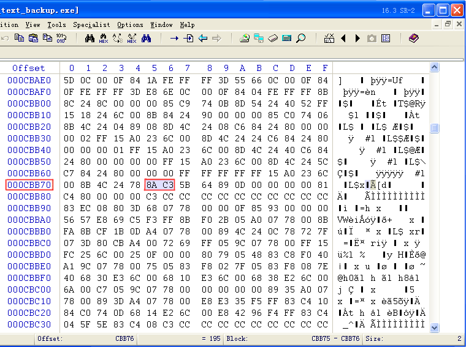The image size is (466, 347).
Task: Open Disk with the drive and CD icon
Action: pyautogui.click(x=245, y=38)
